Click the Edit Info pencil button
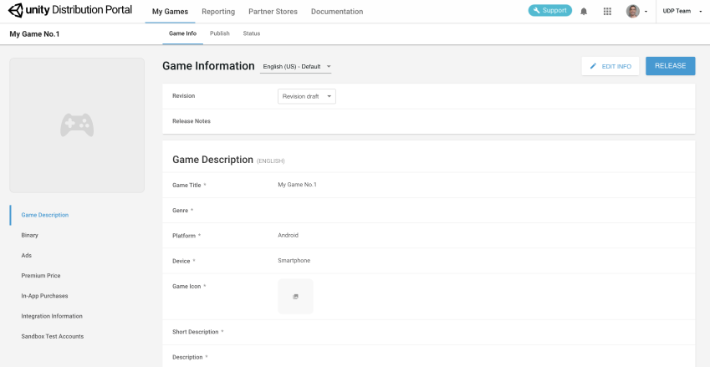This screenshot has height=367, width=710. click(610, 66)
